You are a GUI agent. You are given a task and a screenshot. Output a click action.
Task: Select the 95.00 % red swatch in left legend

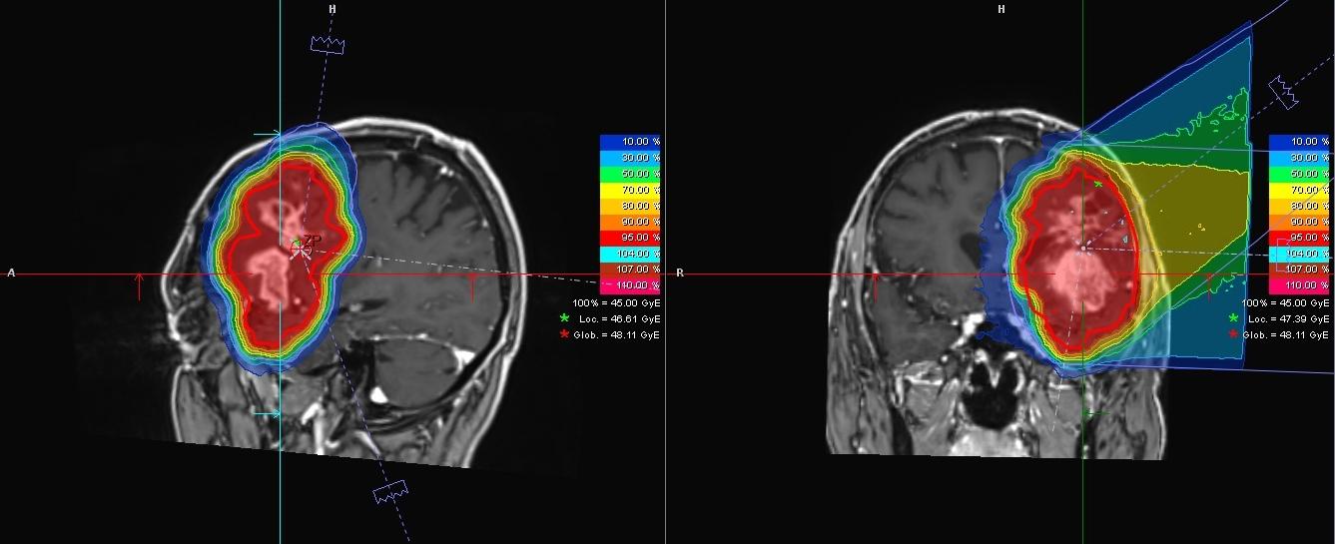coord(630,238)
